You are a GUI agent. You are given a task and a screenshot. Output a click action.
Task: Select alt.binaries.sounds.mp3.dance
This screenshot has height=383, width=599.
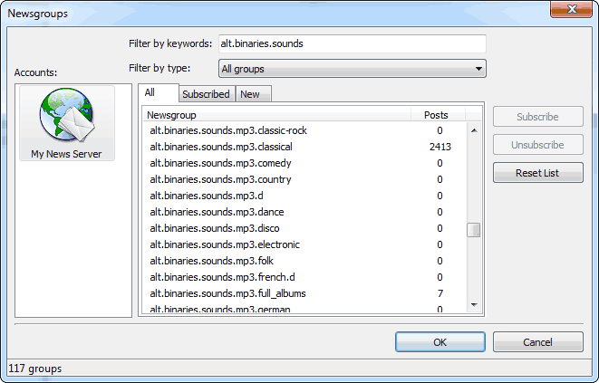304,212
